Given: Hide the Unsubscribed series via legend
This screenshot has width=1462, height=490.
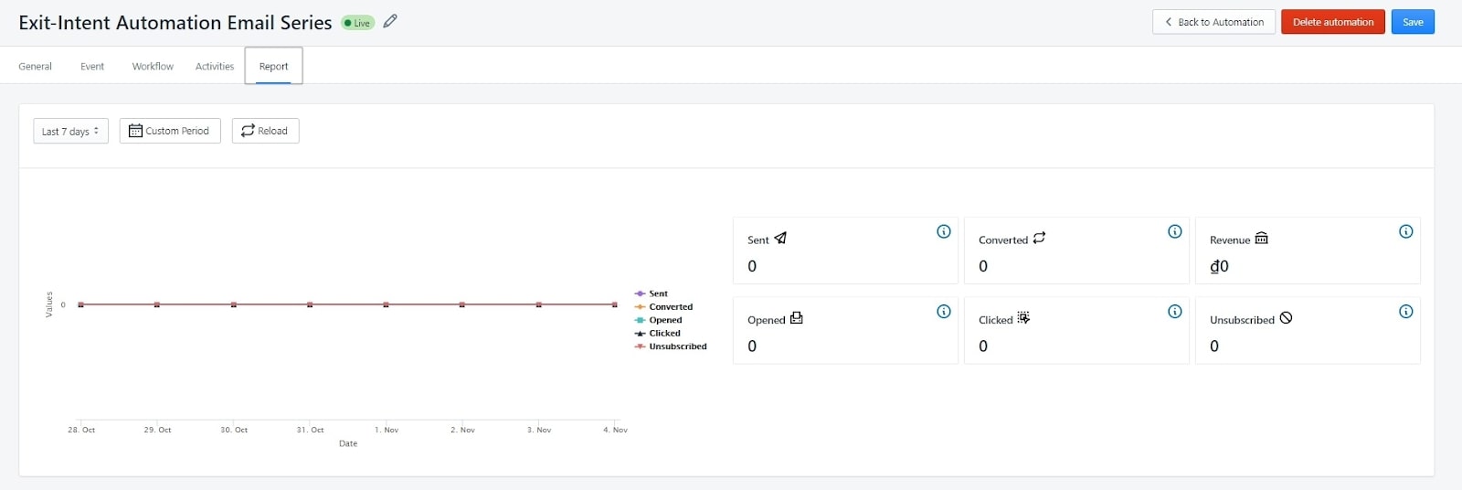Looking at the screenshot, I should pos(677,346).
